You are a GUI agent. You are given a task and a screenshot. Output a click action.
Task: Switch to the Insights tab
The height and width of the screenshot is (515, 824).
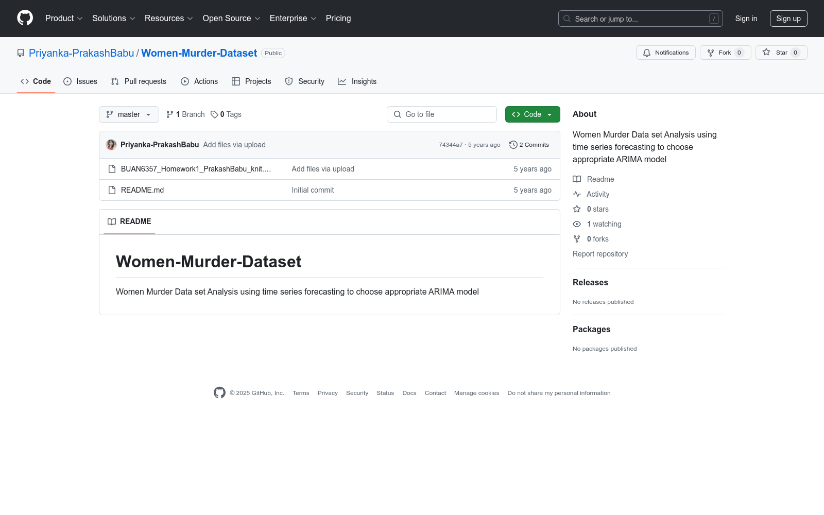pos(357,81)
